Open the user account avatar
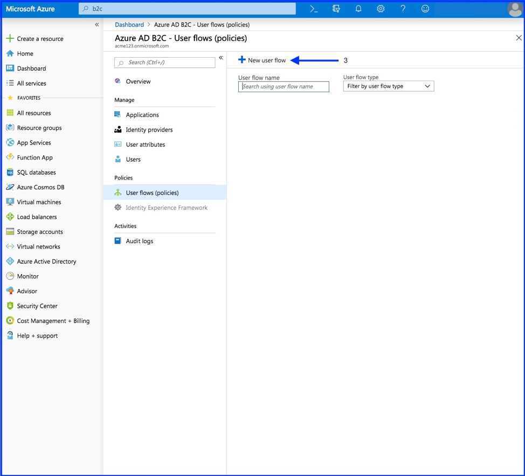The image size is (525, 476). tap(515, 9)
